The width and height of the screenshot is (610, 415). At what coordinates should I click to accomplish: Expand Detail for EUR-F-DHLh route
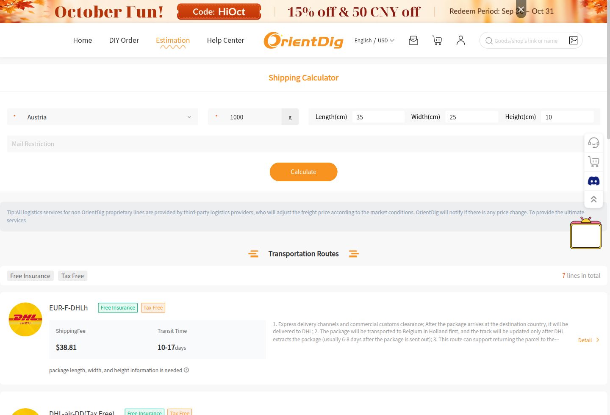click(x=589, y=340)
